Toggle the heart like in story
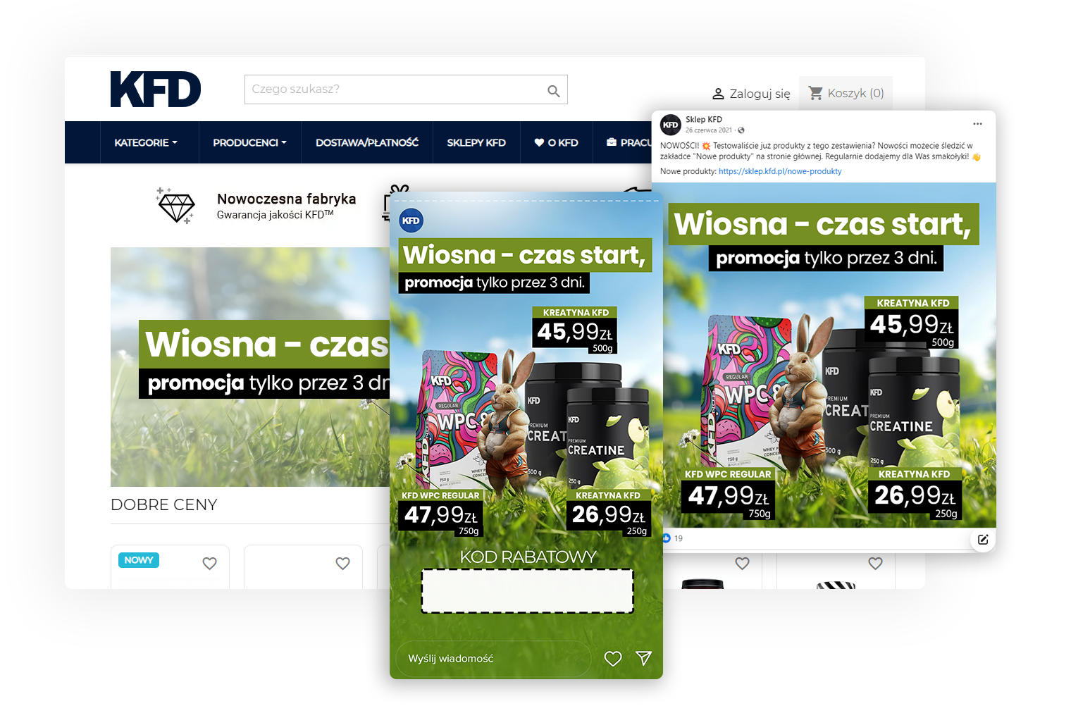 point(613,658)
